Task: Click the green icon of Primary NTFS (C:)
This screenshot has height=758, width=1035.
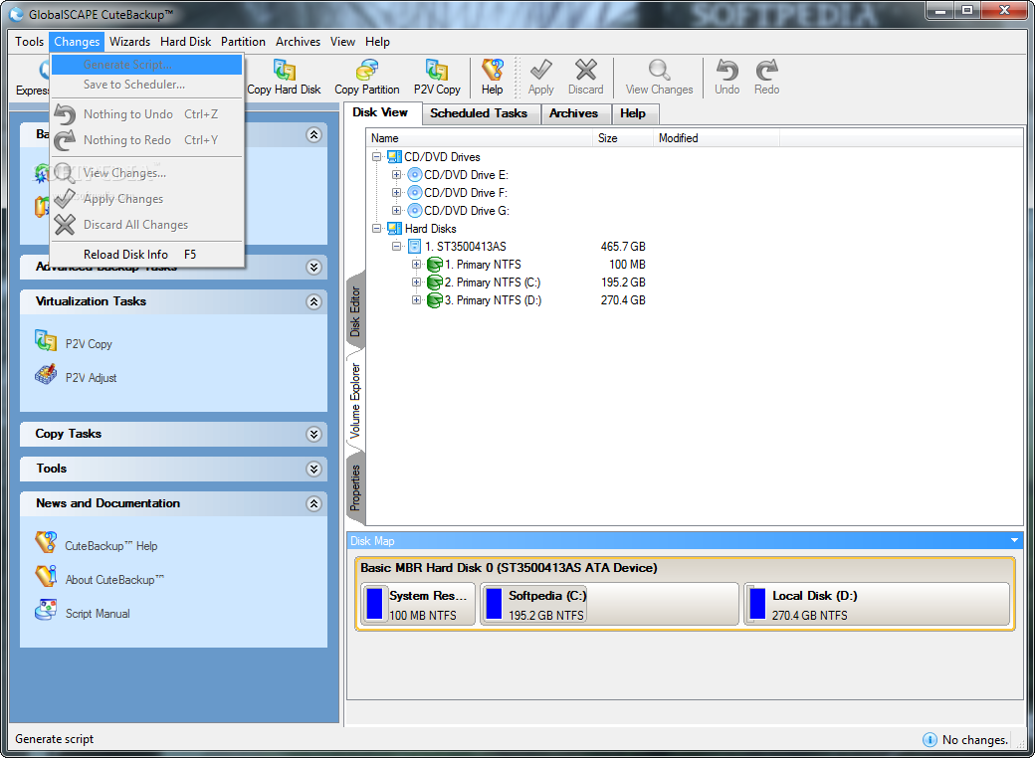Action: coord(434,283)
